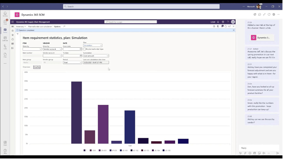This screenshot has width=283, height=159.
Task: Switch to the Overview tab
Action: tap(26, 67)
